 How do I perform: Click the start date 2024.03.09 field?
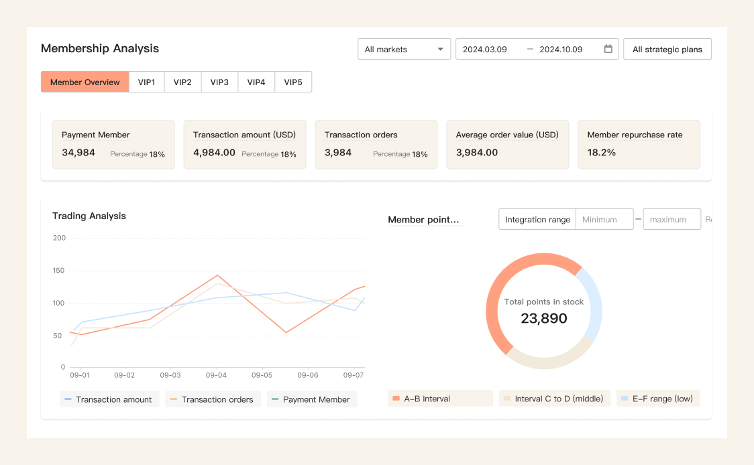tap(485, 49)
